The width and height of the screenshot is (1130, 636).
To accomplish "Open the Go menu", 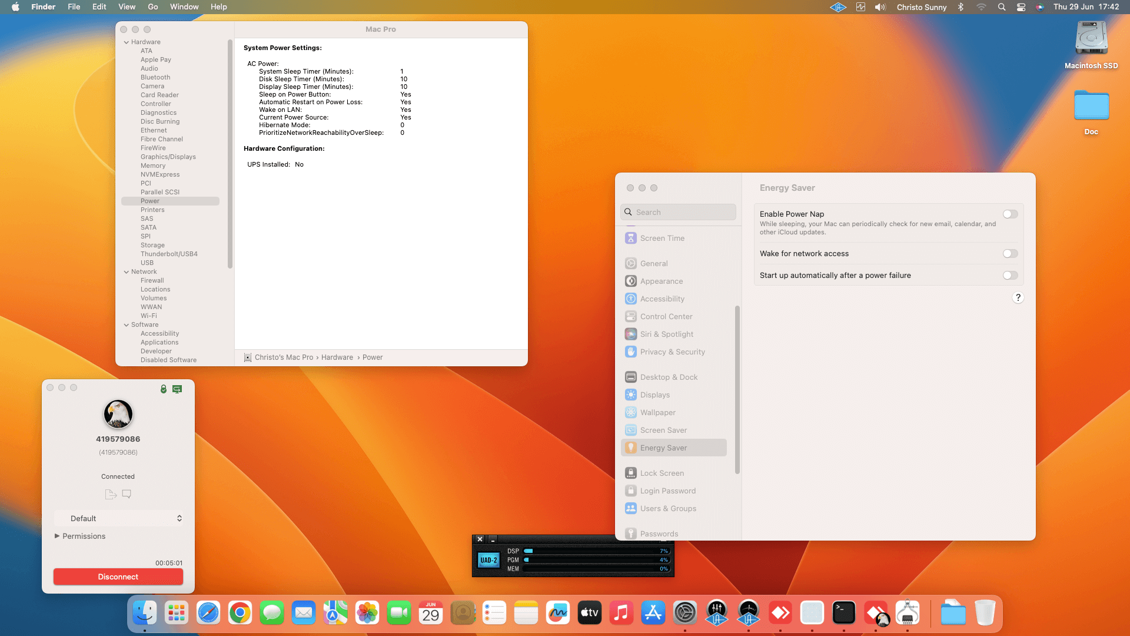I will pyautogui.click(x=152, y=7).
